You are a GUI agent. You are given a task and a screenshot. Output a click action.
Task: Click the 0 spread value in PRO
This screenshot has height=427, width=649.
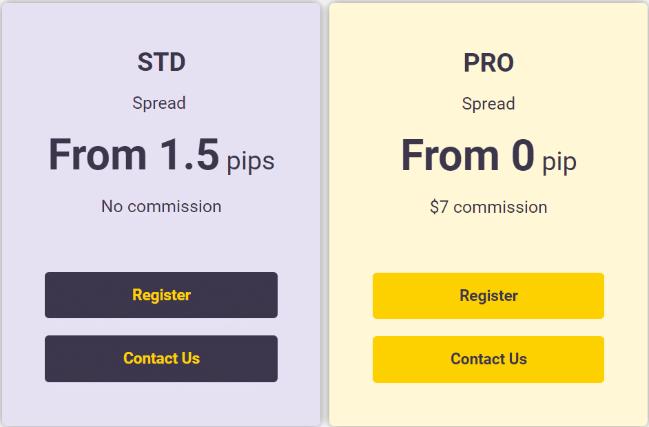tap(523, 156)
